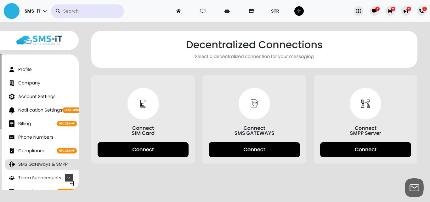Screen dimensions: 430x202
Task: Open the Profile menu item
Action: tap(25, 69)
